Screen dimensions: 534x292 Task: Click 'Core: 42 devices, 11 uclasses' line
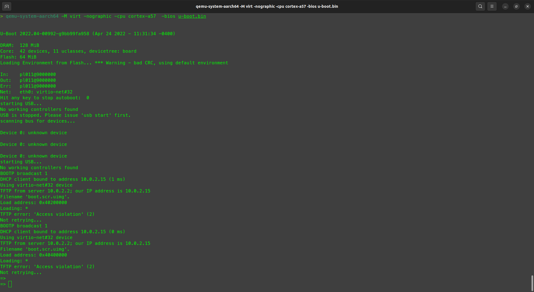(x=68, y=51)
